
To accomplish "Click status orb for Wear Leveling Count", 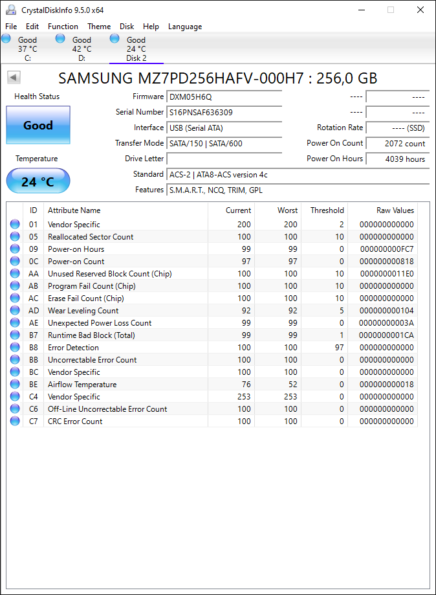I will click(15, 310).
